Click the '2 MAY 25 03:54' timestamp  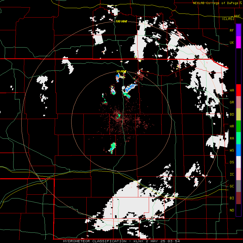coord(163,241)
